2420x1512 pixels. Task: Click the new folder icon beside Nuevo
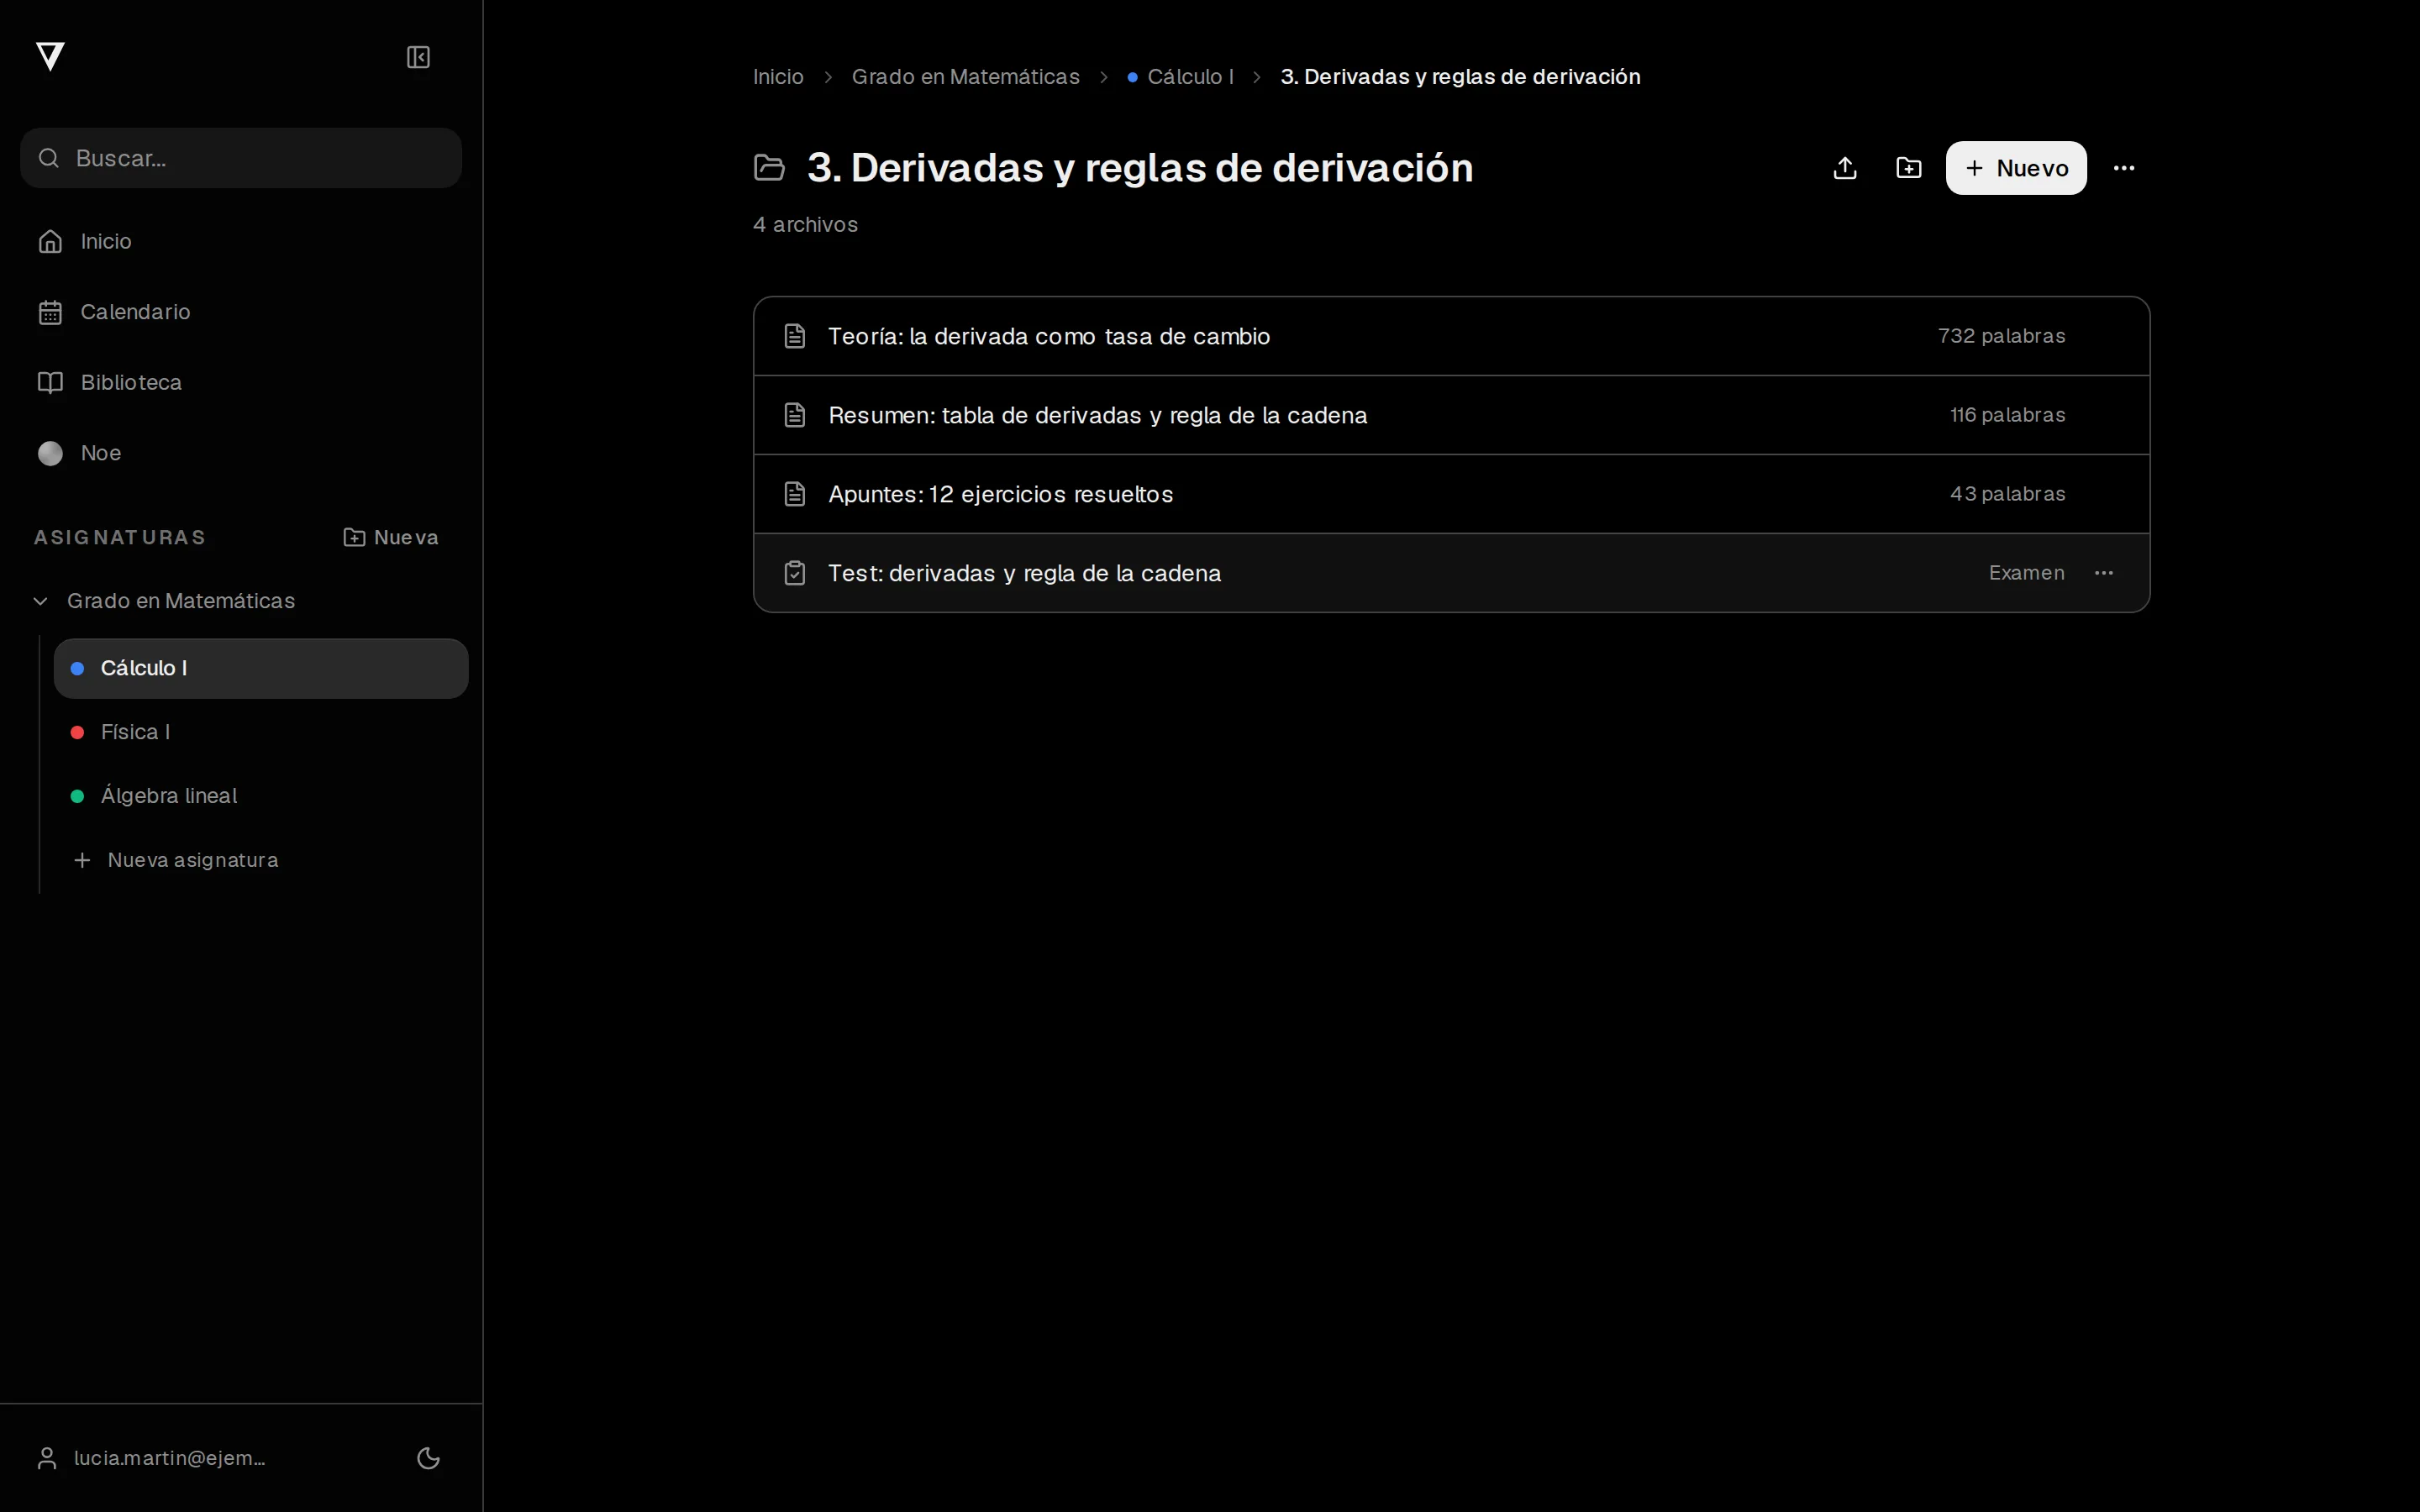coord(1908,168)
